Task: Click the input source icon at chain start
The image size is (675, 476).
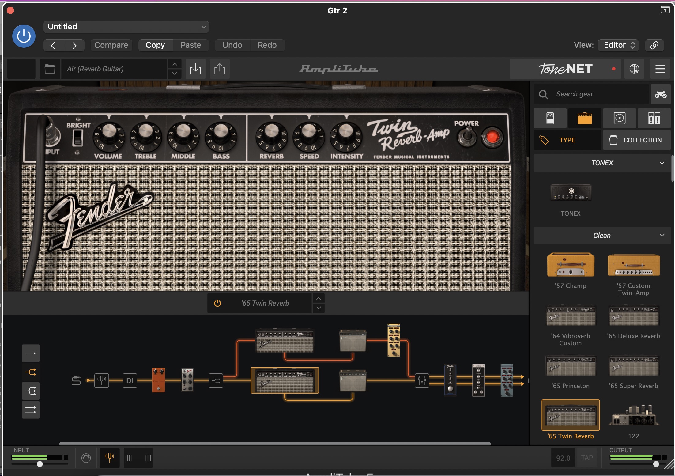Action: click(x=76, y=381)
